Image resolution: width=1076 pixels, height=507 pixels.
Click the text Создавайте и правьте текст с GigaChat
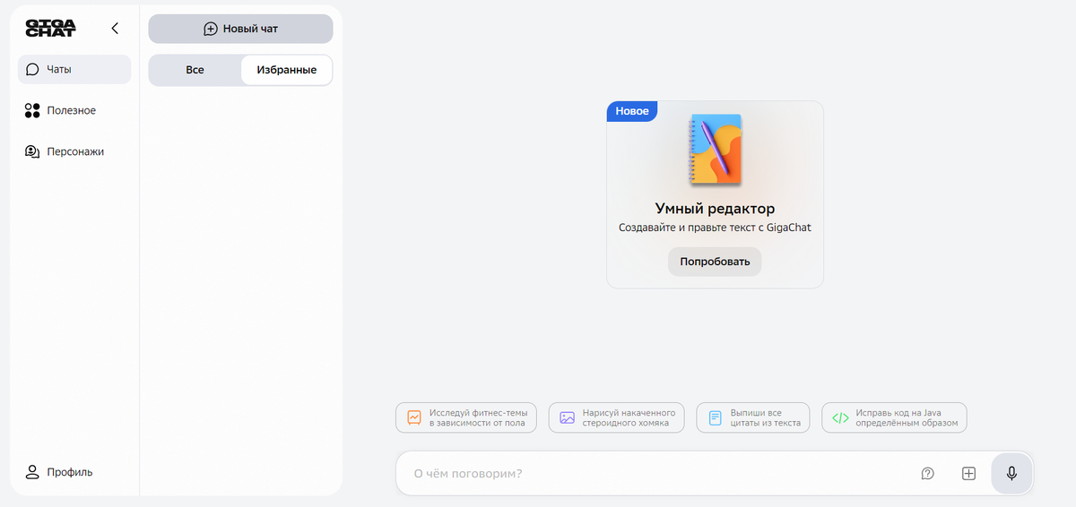click(715, 228)
